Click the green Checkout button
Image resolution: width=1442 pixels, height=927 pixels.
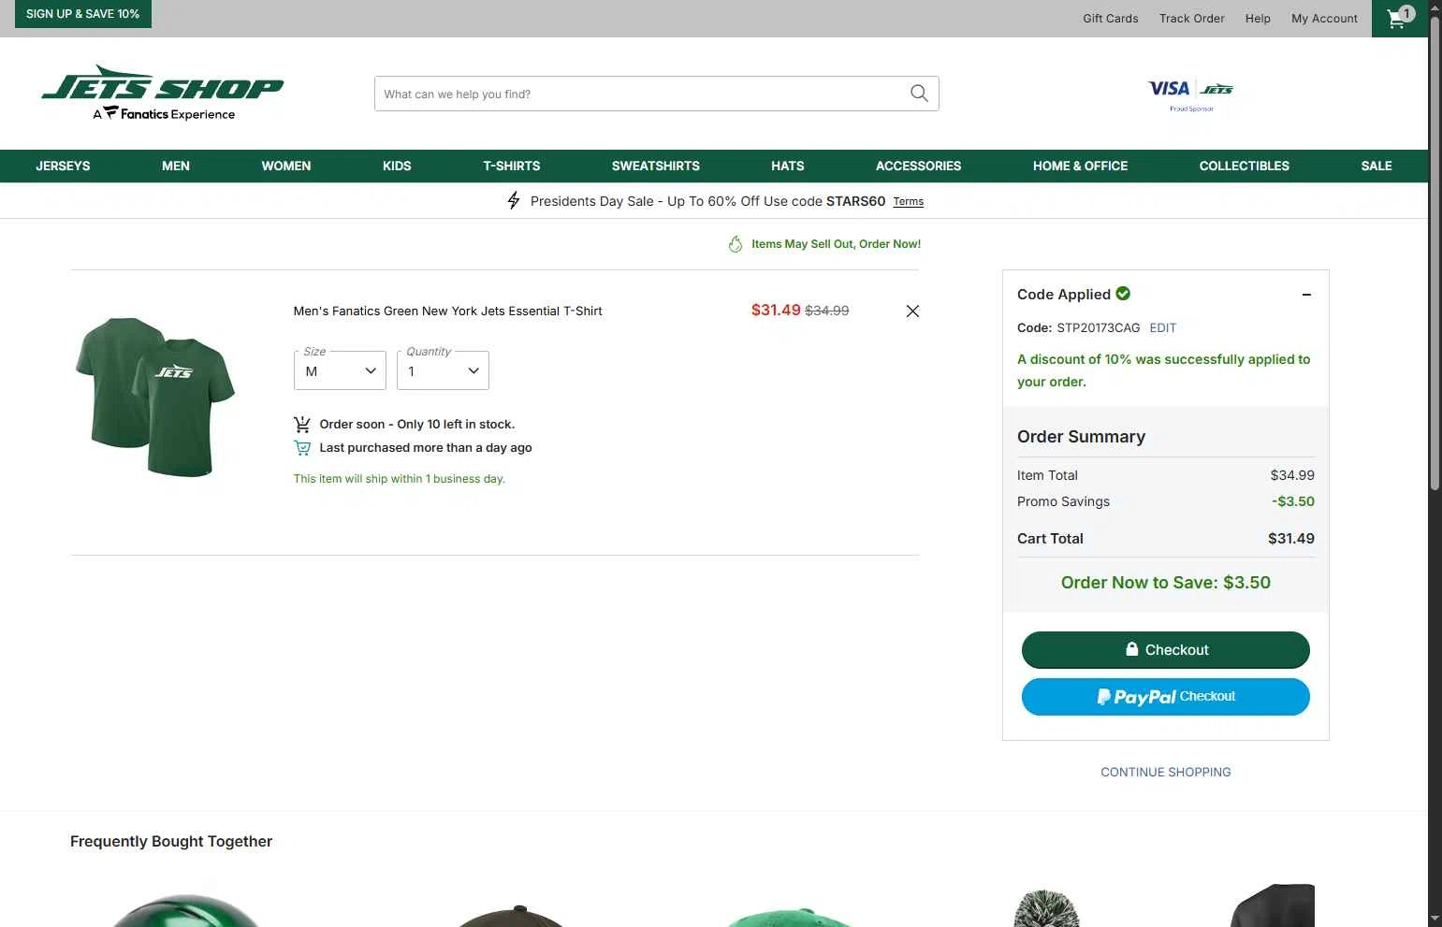1165,650
